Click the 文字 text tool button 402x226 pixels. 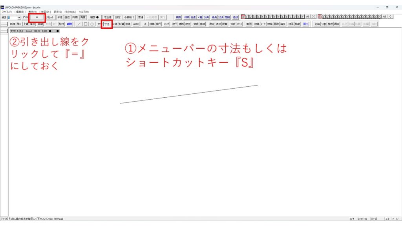click(x=100, y=24)
